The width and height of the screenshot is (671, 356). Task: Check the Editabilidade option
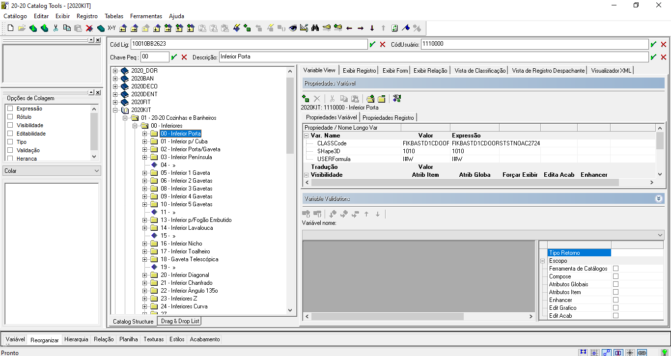pos(10,134)
